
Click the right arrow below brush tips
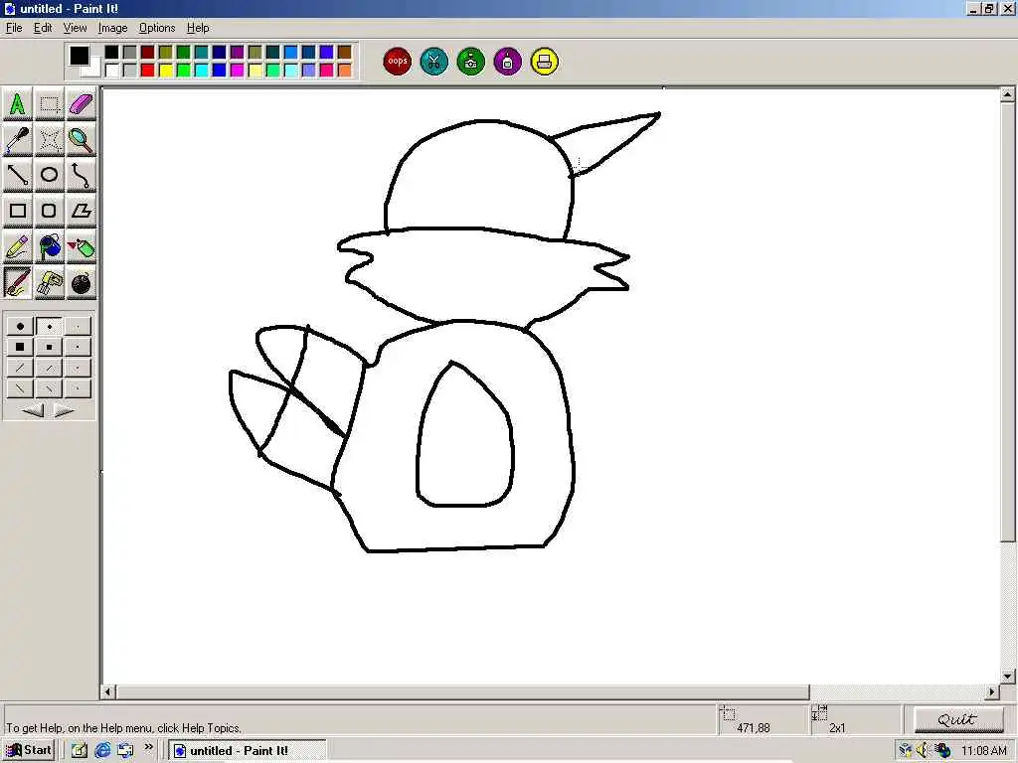tap(63, 410)
